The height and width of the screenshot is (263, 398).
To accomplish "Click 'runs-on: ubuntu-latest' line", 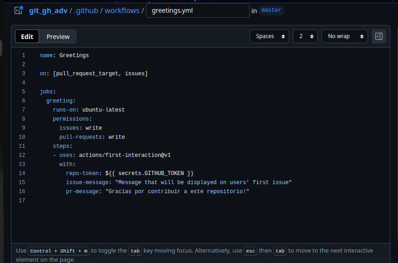I will [89, 110].
